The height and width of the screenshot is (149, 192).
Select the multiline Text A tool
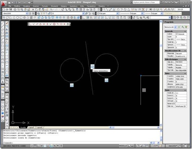(x=3, y=82)
